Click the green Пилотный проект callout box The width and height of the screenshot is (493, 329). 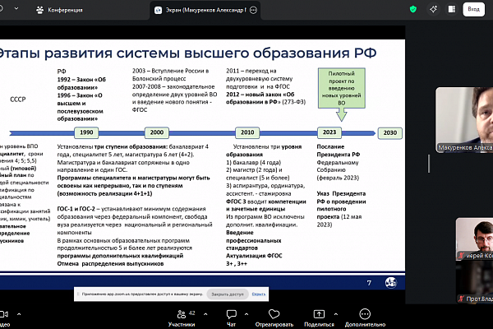pos(342,88)
